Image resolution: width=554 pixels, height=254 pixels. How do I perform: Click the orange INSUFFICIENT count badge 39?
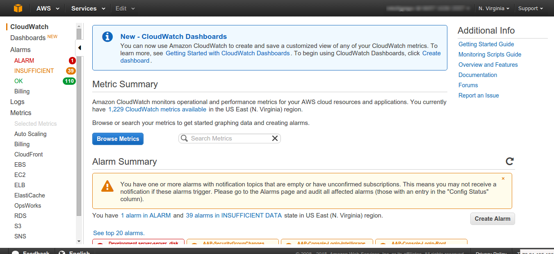(x=71, y=71)
